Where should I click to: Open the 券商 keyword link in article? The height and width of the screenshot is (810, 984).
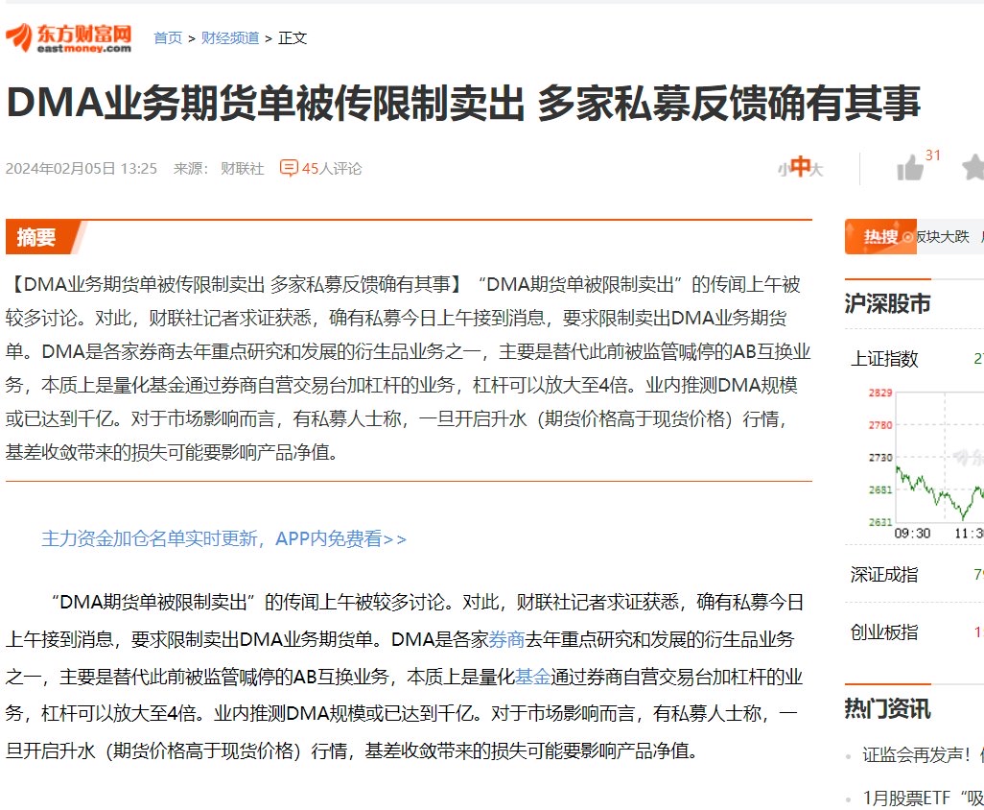pyautogui.click(x=506, y=639)
